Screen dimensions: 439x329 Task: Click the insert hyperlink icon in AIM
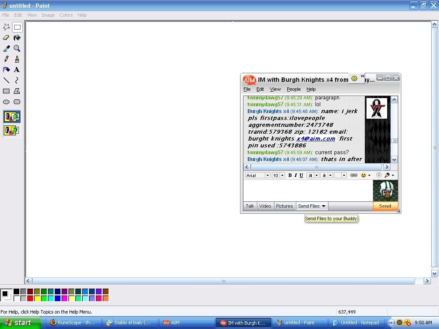(x=354, y=175)
